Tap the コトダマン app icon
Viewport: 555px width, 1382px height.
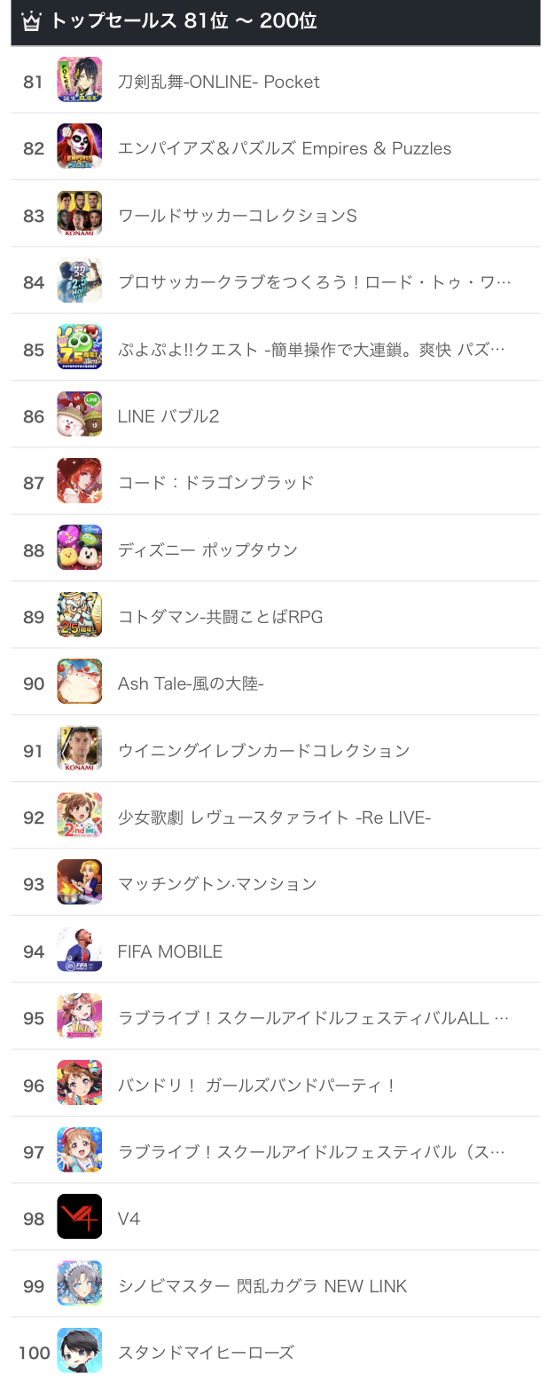coord(80,615)
